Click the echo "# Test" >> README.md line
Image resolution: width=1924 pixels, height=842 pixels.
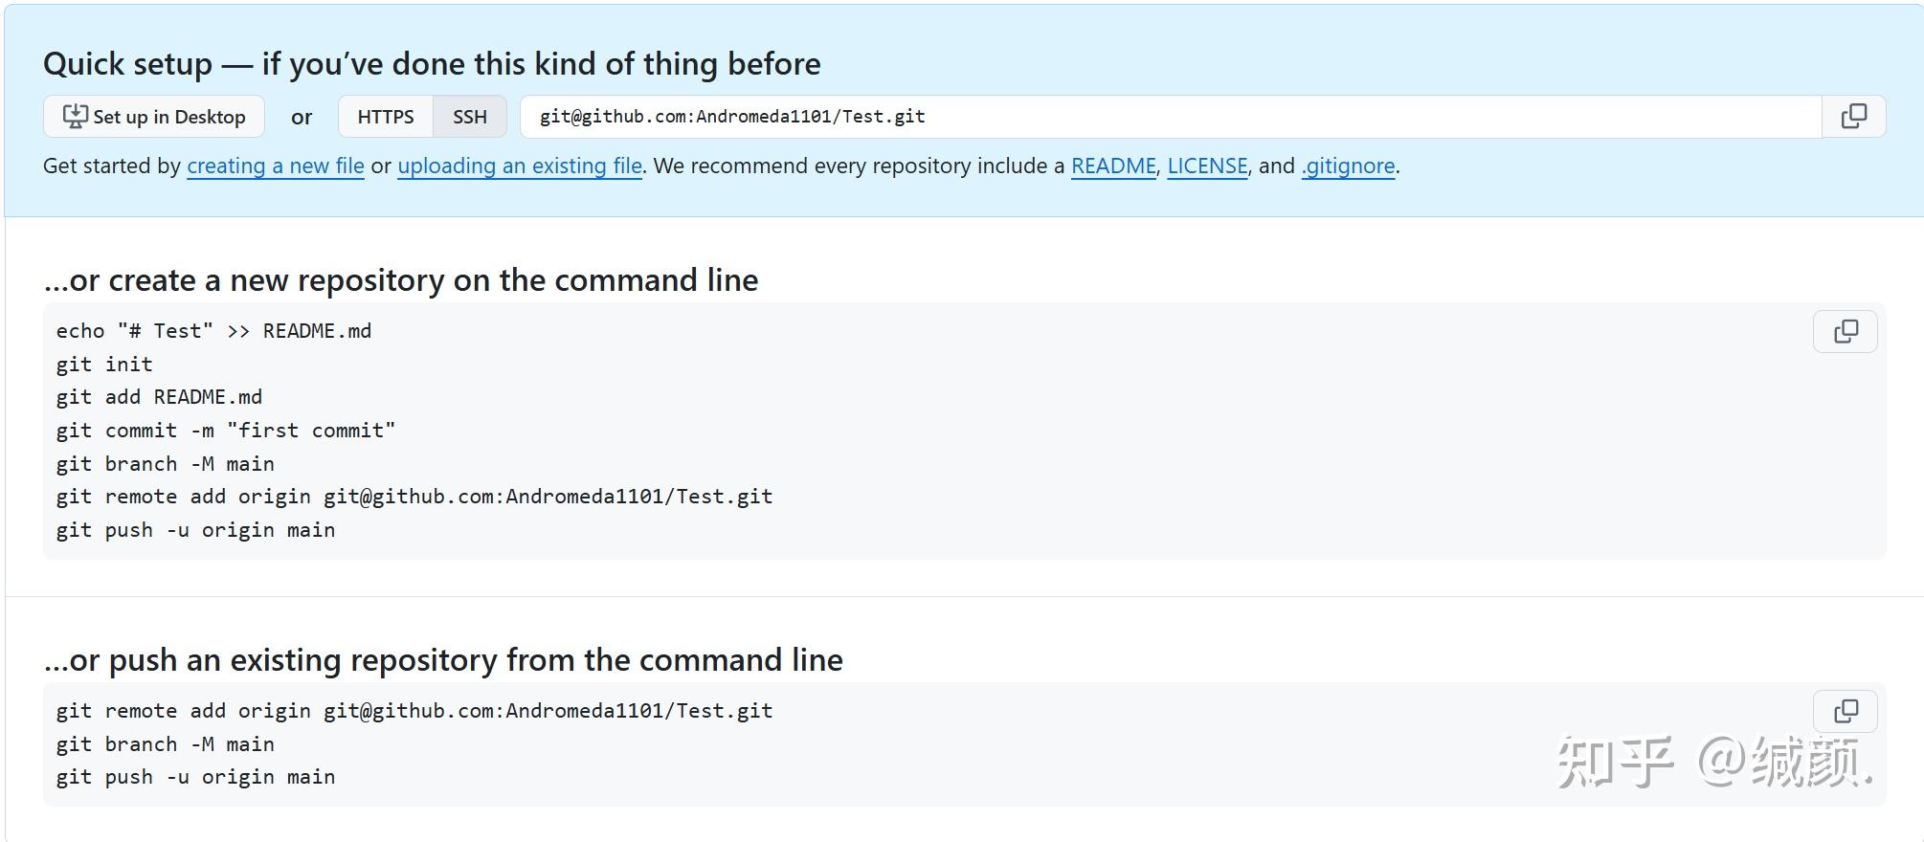[213, 331]
